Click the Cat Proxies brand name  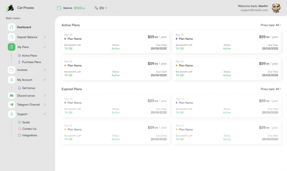coord(26,8)
